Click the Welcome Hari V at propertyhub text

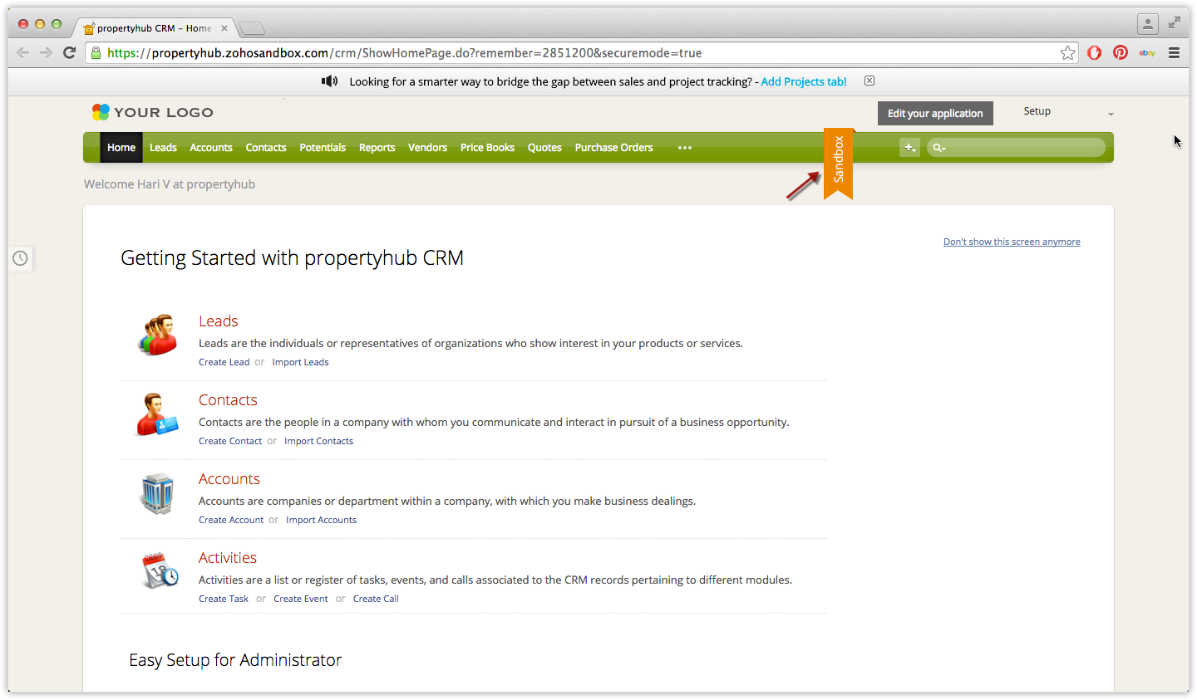170,184
